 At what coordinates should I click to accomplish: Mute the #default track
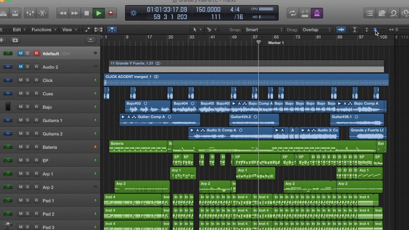pyautogui.click(x=21, y=53)
